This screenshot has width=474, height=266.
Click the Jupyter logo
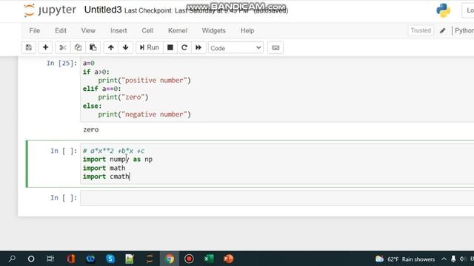coord(50,10)
